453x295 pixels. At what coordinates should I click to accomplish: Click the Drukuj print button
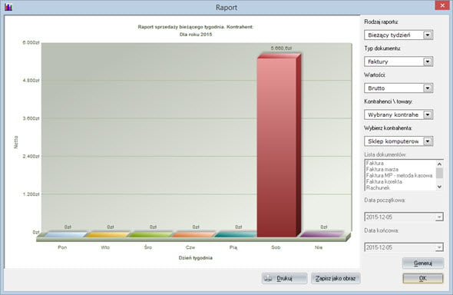(x=284, y=278)
